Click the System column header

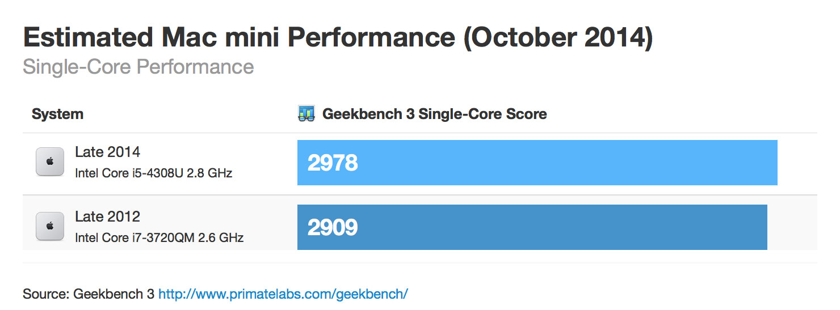[57, 114]
